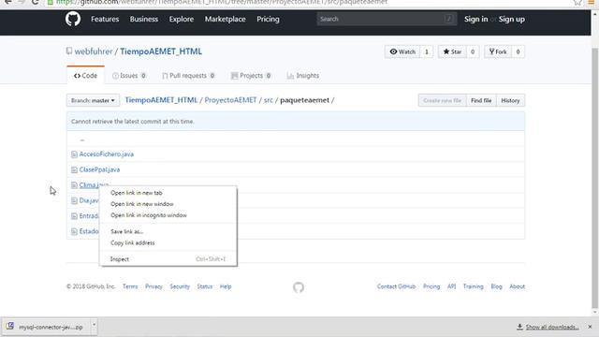Open the Projects tab
This screenshot has width=599, height=337.
point(251,76)
